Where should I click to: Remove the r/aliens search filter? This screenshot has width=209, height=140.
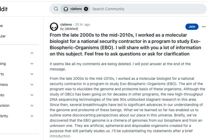tap(86, 9)
